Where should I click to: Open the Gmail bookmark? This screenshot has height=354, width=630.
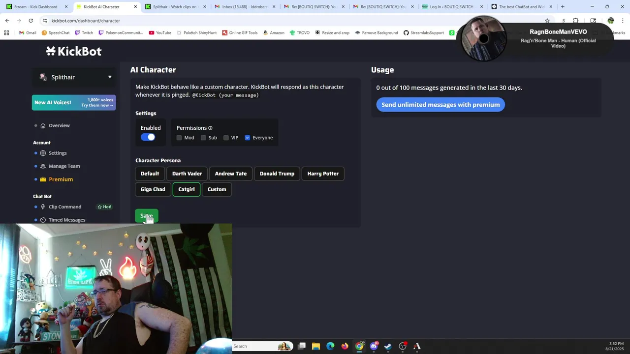coord(28,33)
